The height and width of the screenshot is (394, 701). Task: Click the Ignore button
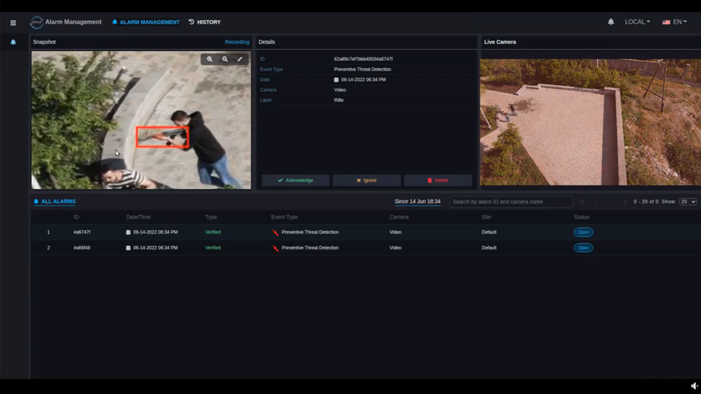pyautogui.click(x=366, y=181)
